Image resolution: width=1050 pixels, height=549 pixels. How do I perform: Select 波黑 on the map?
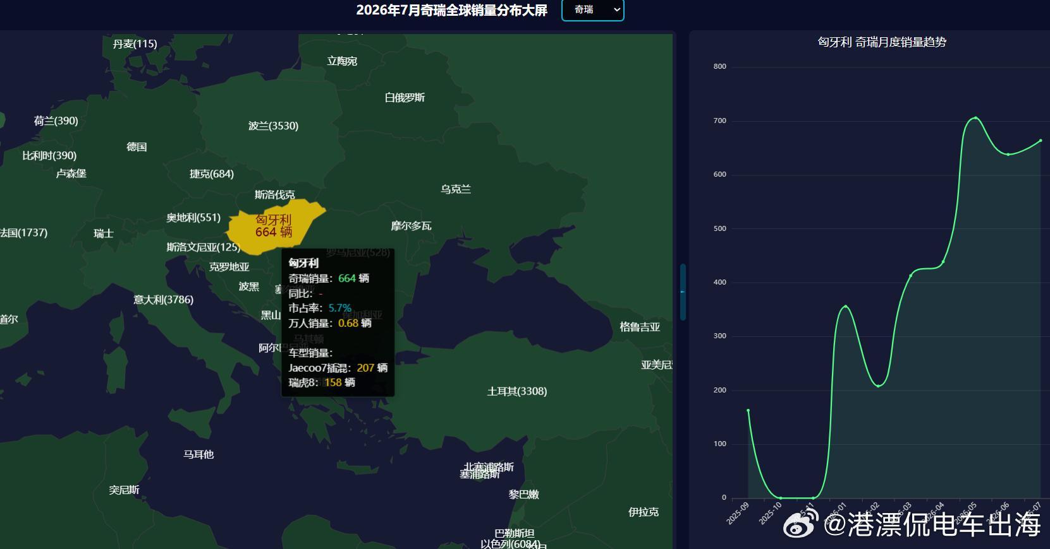249,286
